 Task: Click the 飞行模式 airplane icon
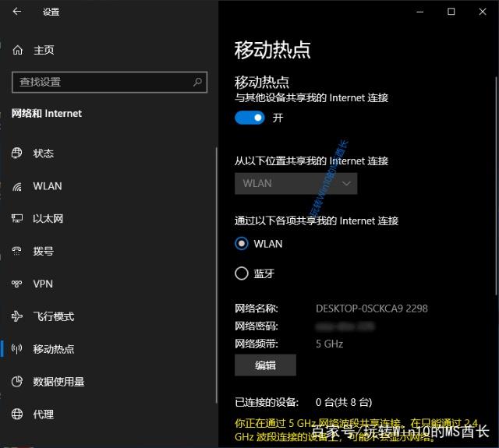17,316
